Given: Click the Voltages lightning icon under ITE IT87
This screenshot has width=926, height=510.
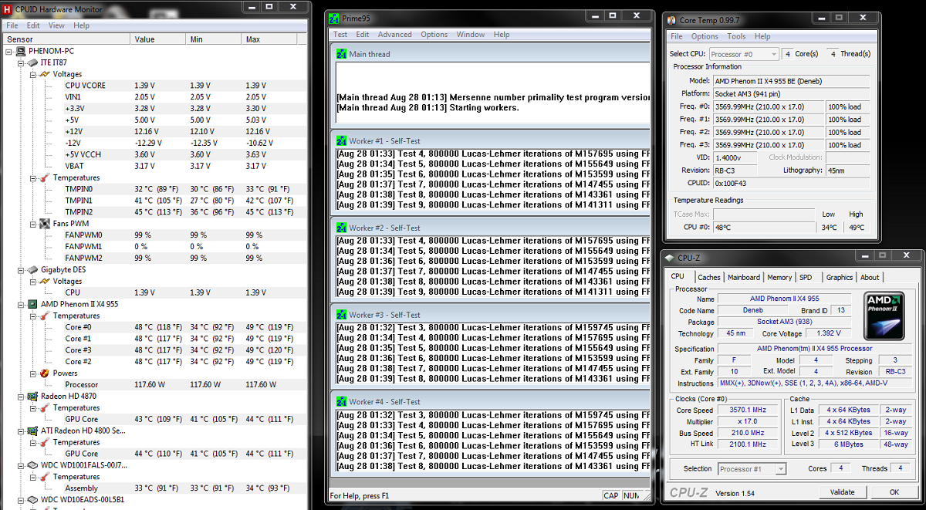Looking at the screenshot, I should point(45,74).
